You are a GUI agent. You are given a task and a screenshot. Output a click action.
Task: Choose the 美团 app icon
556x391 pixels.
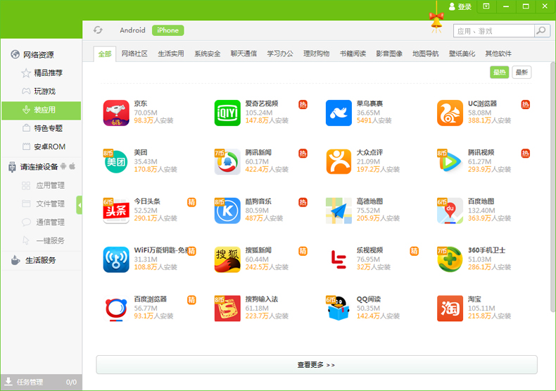coord(116,162)
